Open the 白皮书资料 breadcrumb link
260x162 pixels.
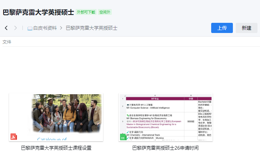[45, 28]
